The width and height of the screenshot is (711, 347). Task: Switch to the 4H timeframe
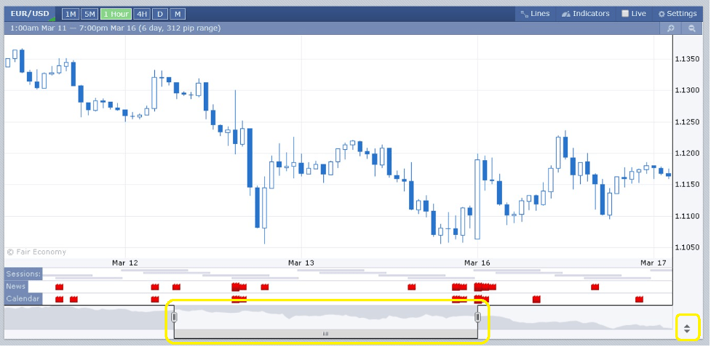(x=142, y=14)
